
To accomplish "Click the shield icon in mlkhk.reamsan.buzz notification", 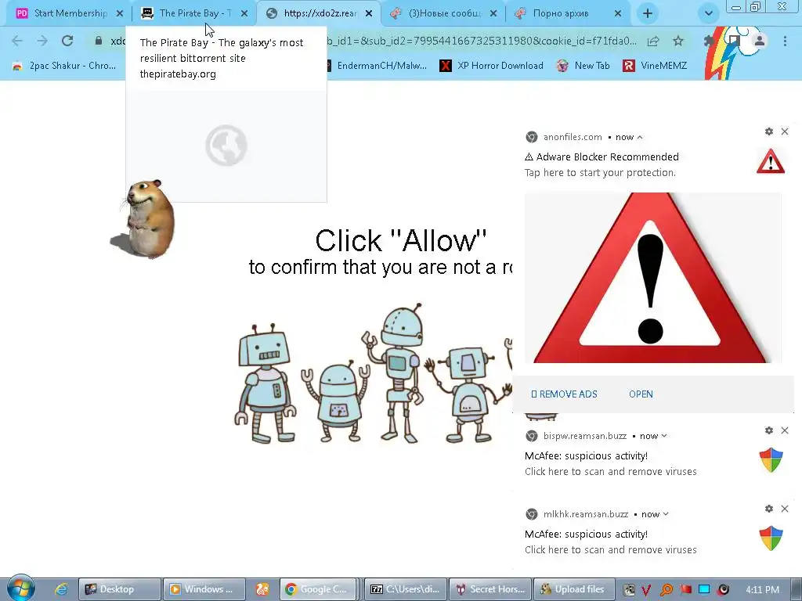I will [771, 538].
